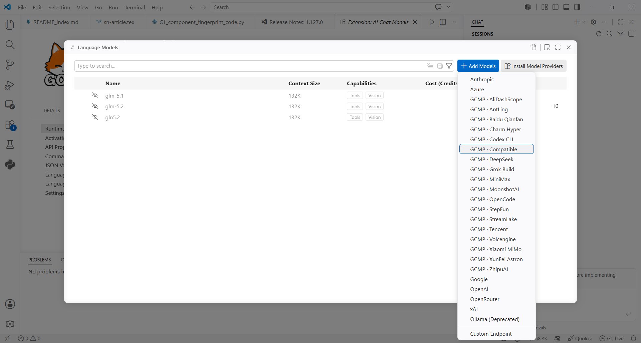
Task: Open the Testing flask view
Action: [10, 145]
